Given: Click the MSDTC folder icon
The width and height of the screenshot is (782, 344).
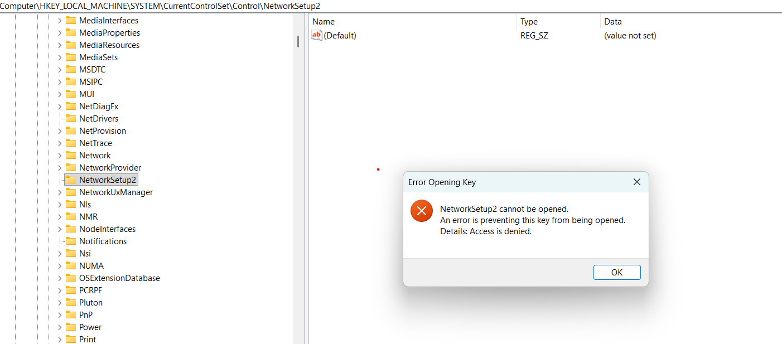Looking at the screenshot, I should (70, 70).
